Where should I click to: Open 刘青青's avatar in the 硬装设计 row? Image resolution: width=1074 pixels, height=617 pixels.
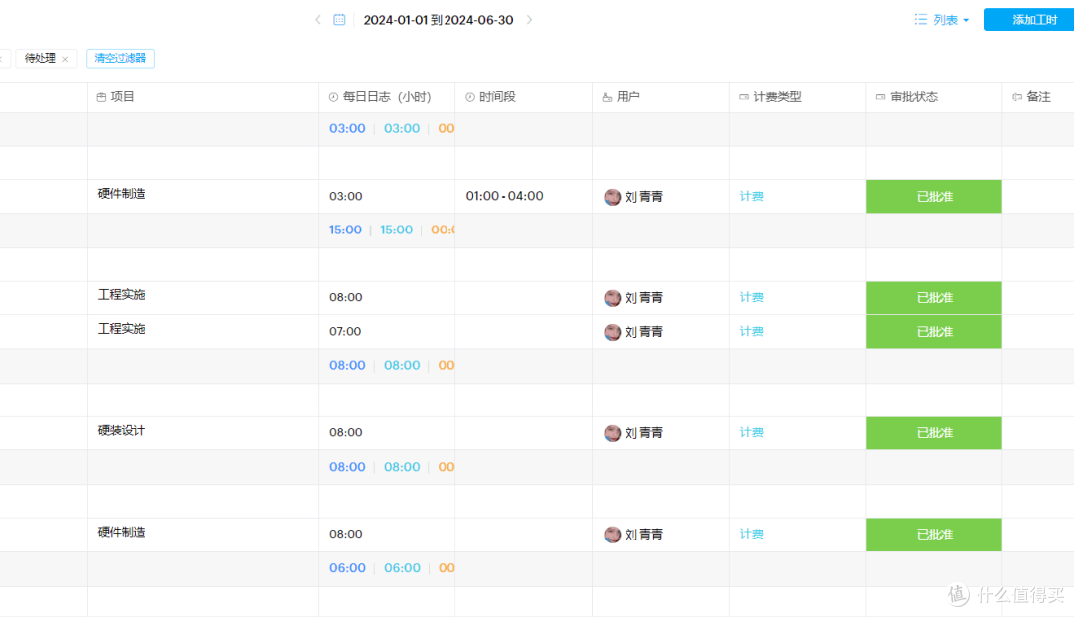click(613, 433)
